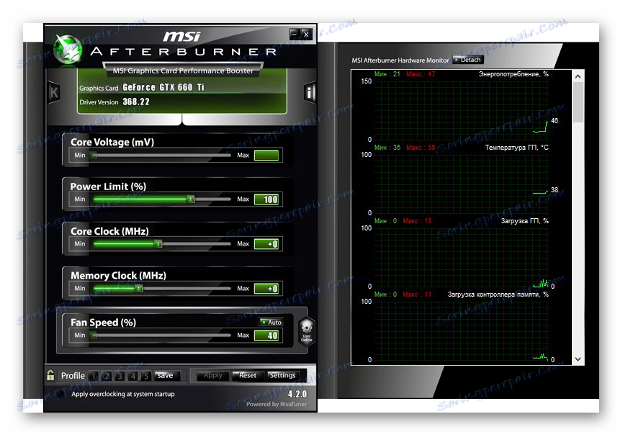Click the Power Limit slider handle

(191, 199)
